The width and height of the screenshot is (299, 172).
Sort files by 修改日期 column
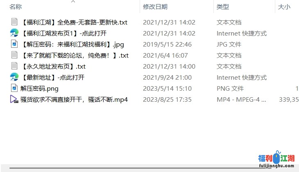point(155,7)
